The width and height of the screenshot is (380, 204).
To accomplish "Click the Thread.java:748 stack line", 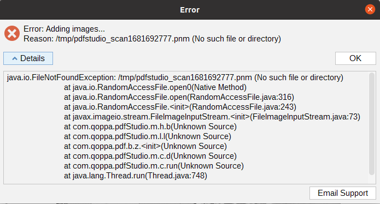I will [x=136, y=176].
